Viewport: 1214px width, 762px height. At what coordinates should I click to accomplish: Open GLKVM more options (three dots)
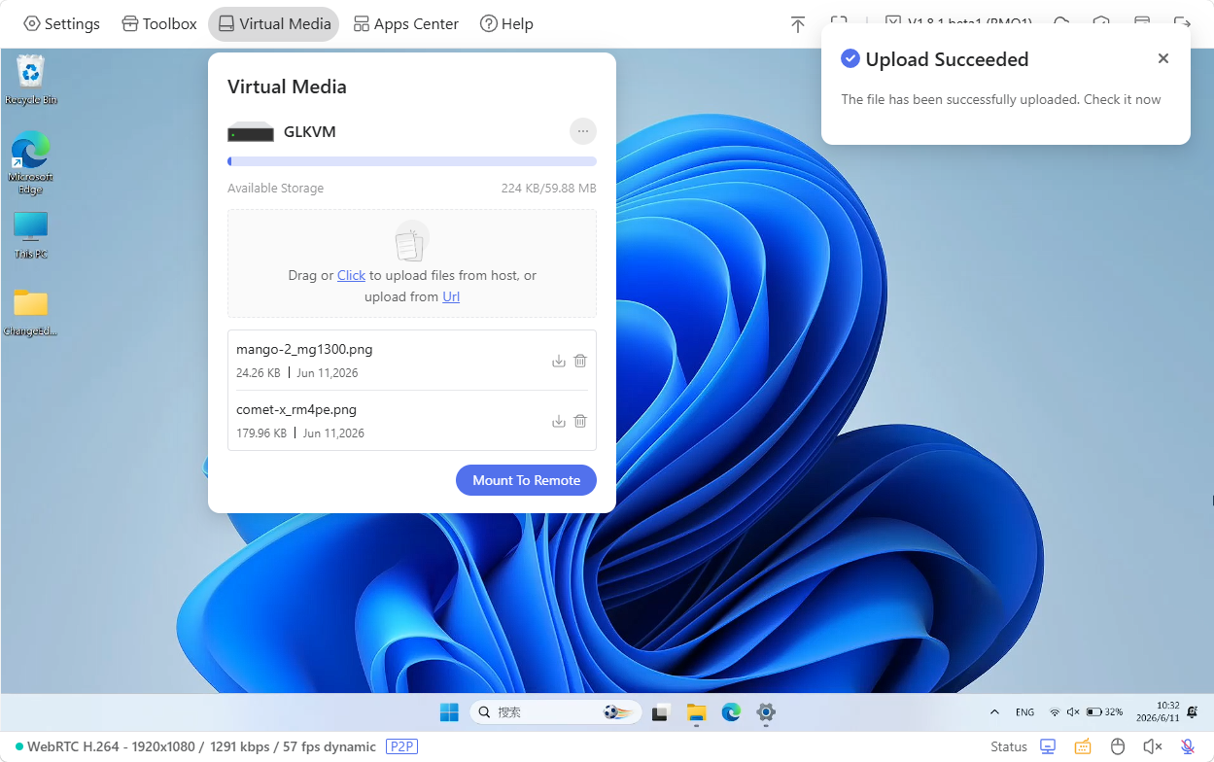[582, 131]
